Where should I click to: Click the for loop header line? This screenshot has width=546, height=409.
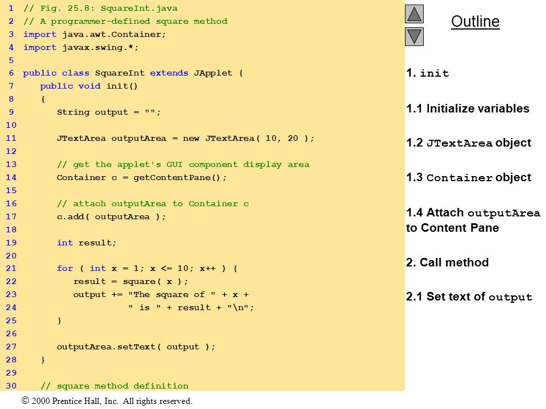tap(147, 269)
